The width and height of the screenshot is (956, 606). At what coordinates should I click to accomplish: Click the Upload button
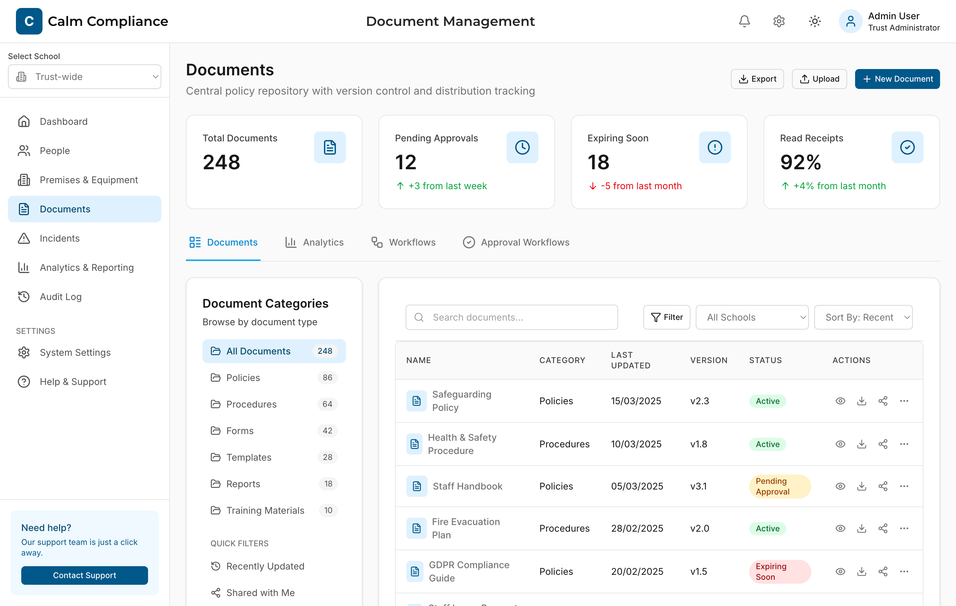(819, 79)
